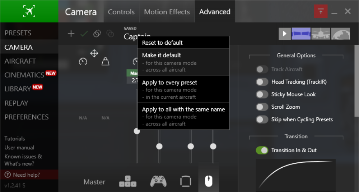
Task: Click the green checkmark save icon
Action: click(x=84, y=34)
